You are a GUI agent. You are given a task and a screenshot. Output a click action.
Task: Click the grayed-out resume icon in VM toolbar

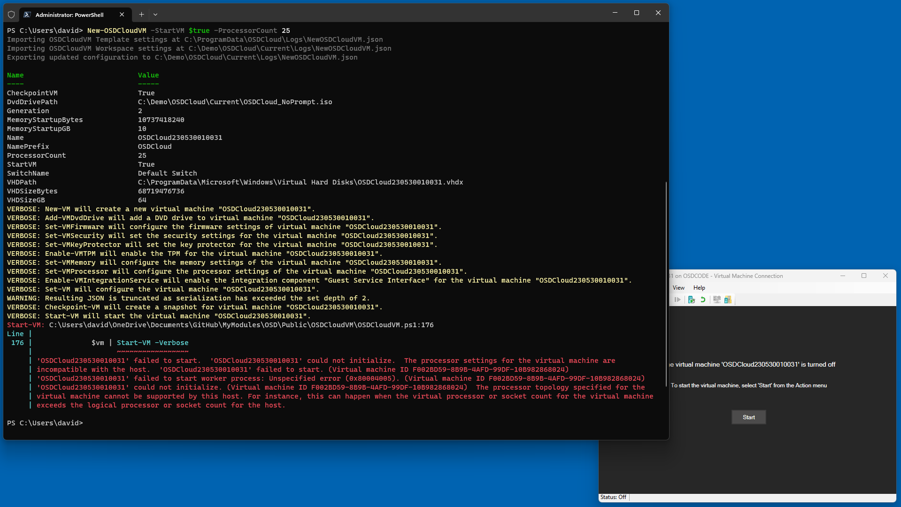click(677, 300)
